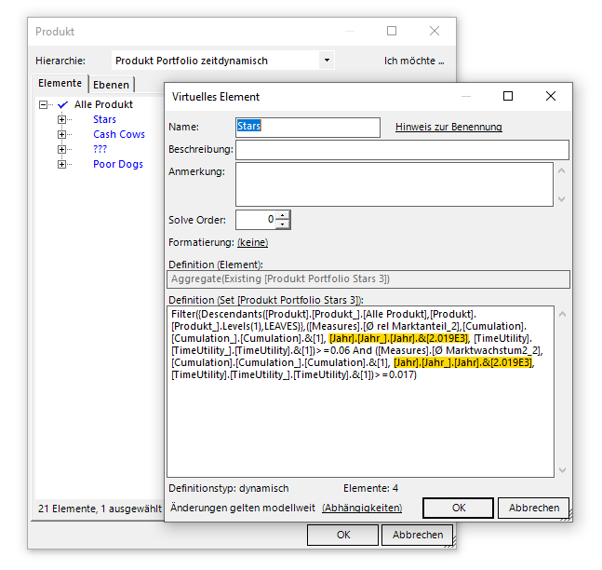Screen dimensions: 602x570
Task: Expand the Cash Cows tree node
Action: pos(62,134)
